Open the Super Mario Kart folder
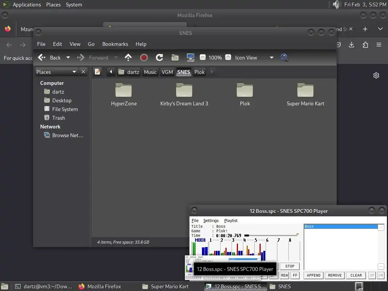 click(x=305, y=95)
